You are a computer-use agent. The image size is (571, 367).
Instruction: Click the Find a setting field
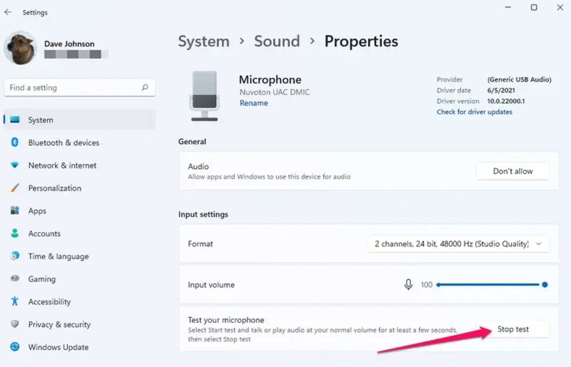[x=71, y=87]
